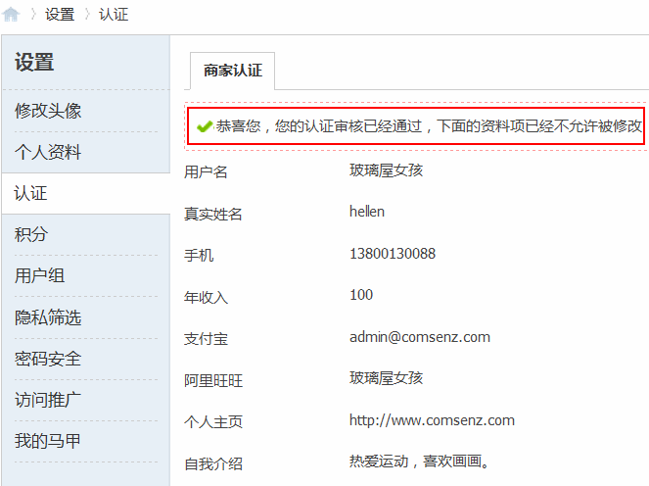The height and width of the screenshot is (486, 649).
Task: Select 我的马甲 sidebar entry
Action: (x=48, y=441)
